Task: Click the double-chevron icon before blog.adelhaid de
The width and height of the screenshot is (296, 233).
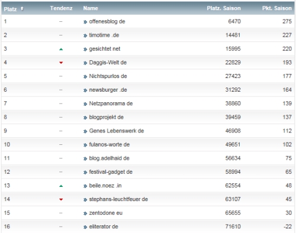Action: coord(85,158)
